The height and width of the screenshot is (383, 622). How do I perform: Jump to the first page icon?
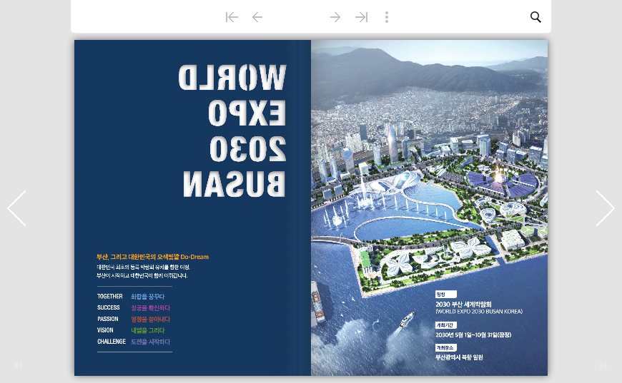[x=232, y=17]
